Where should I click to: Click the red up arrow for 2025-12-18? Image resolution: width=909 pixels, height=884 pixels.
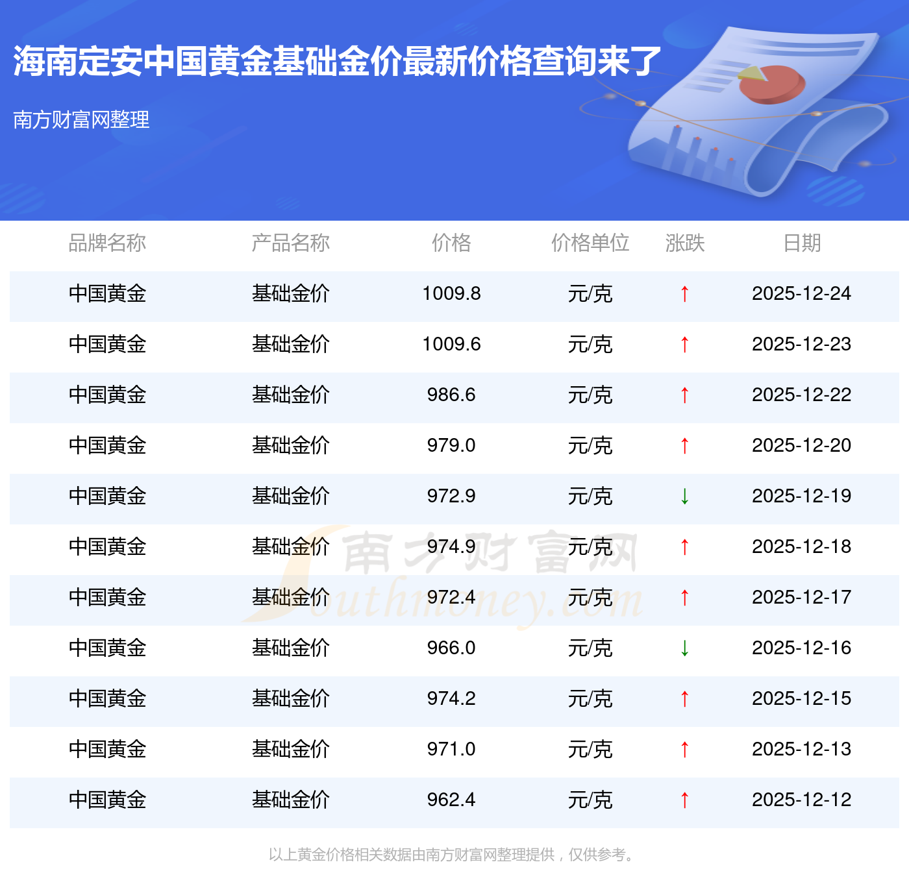pyautogui.click(x=684, y=547)
